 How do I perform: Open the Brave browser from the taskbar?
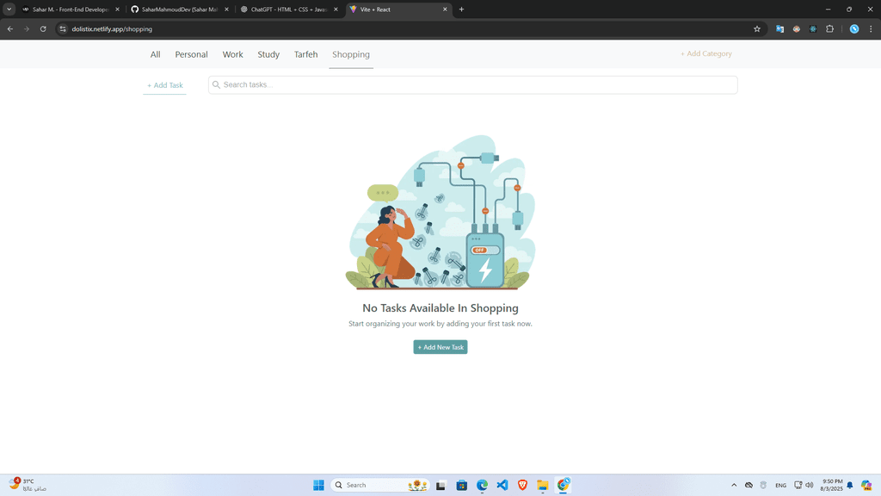coord(523,485)
